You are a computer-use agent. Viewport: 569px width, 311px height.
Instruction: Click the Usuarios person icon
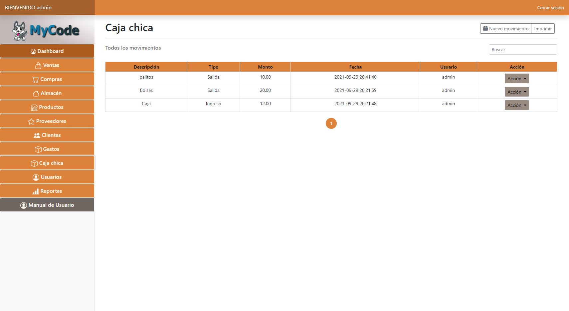click(36, 177)
